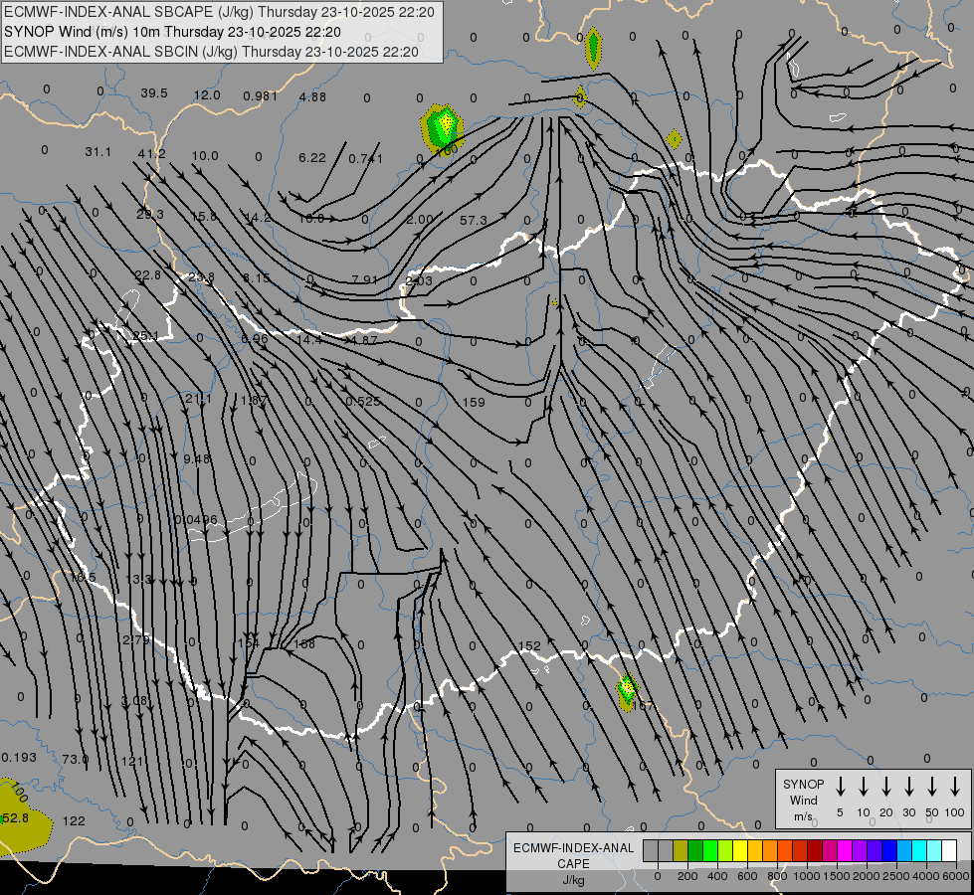Click the map value 2.79
The image size is (974, 895).
(x=136, y=639)
